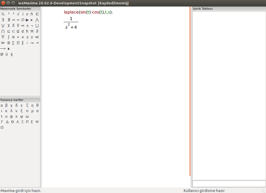The image size is (266, 193).
Task: Insert the superscript two (²) symbol
Action: click(x=9, y=14)
